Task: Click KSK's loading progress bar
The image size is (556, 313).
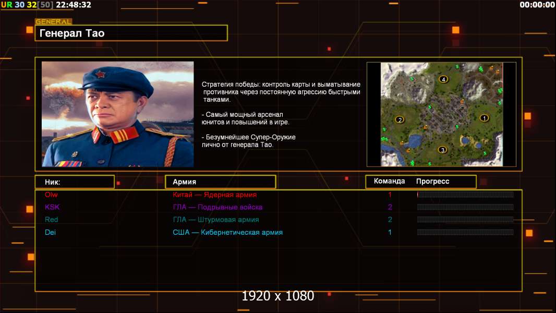Action: coord(465,207)
